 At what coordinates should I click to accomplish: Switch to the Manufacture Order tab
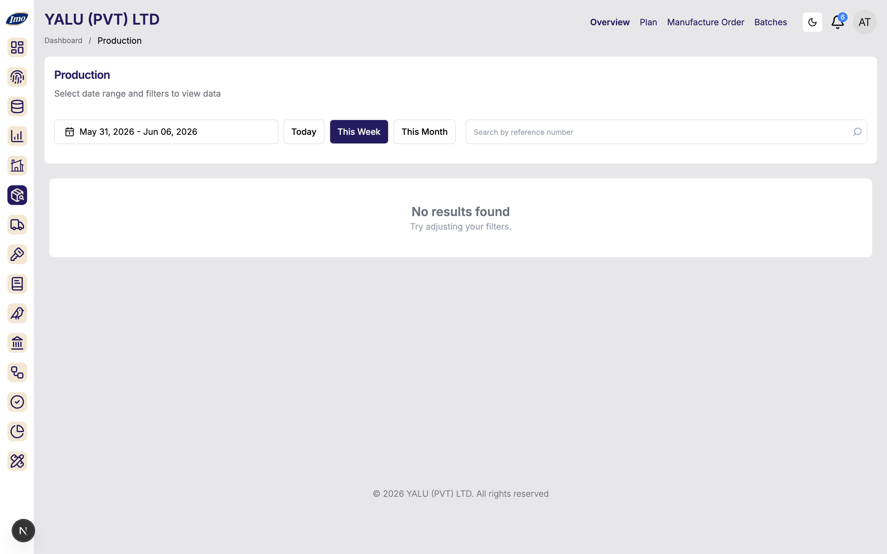pyautogui.click(x=706, y=22)
